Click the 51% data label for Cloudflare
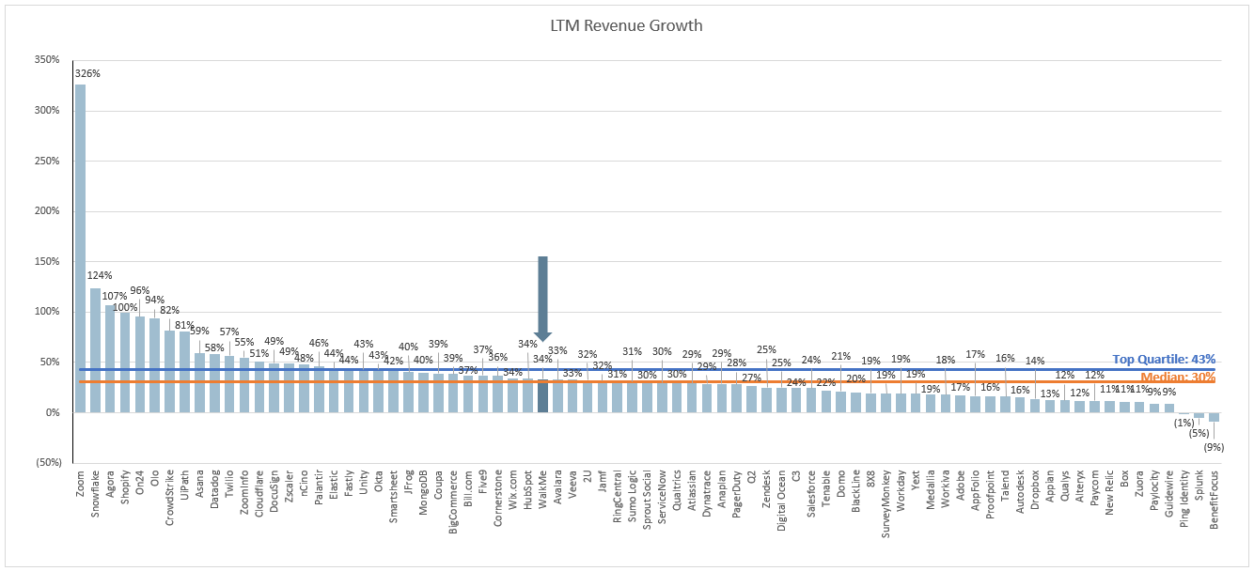Screen dimensions: 1254x571 point(260,353)
